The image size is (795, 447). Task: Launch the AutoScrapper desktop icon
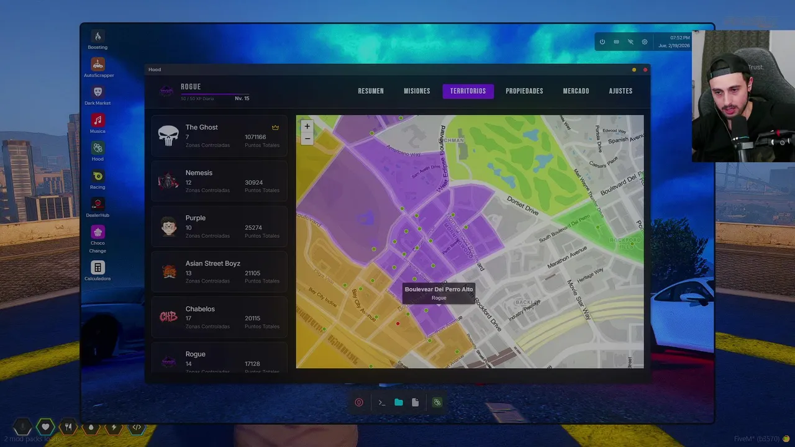click(98, 64)
